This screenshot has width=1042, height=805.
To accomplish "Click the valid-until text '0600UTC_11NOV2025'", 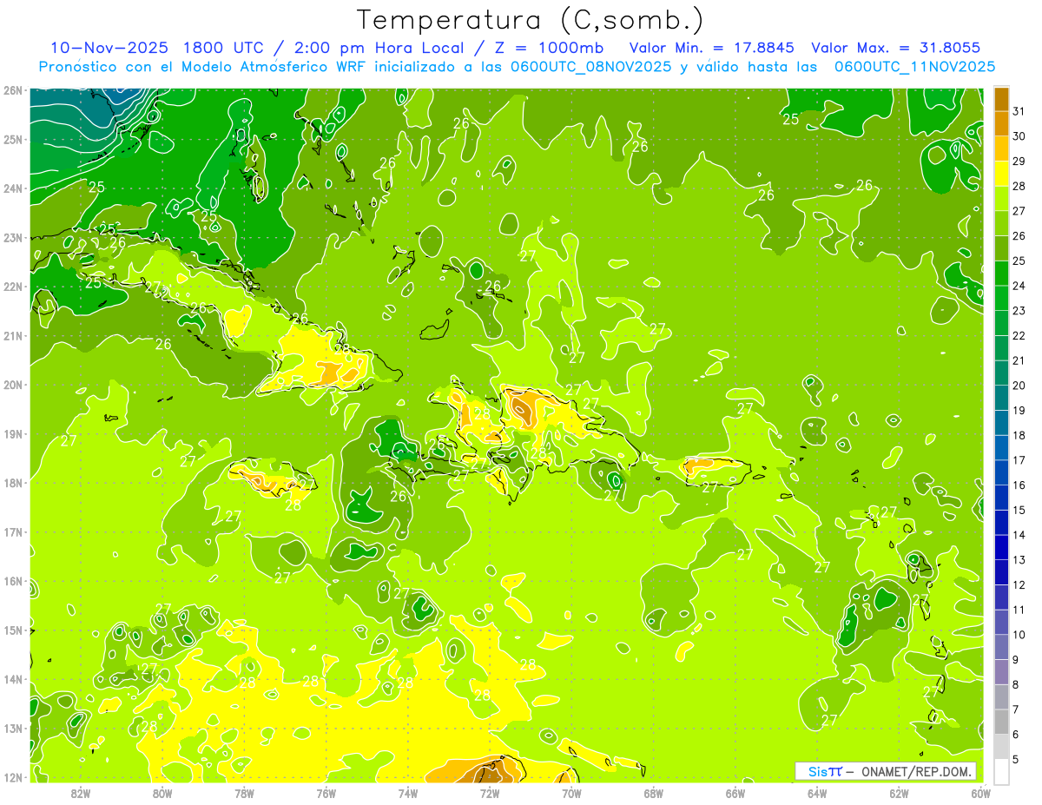I will (914, 67).
